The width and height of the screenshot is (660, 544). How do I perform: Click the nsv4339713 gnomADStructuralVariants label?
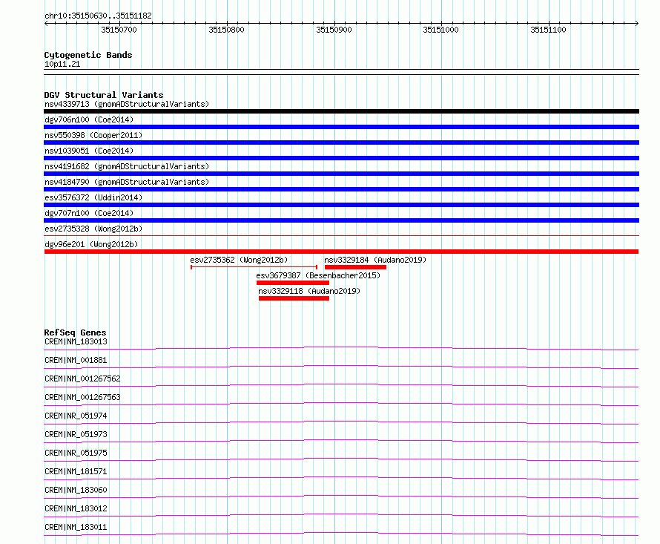point(127,104)
